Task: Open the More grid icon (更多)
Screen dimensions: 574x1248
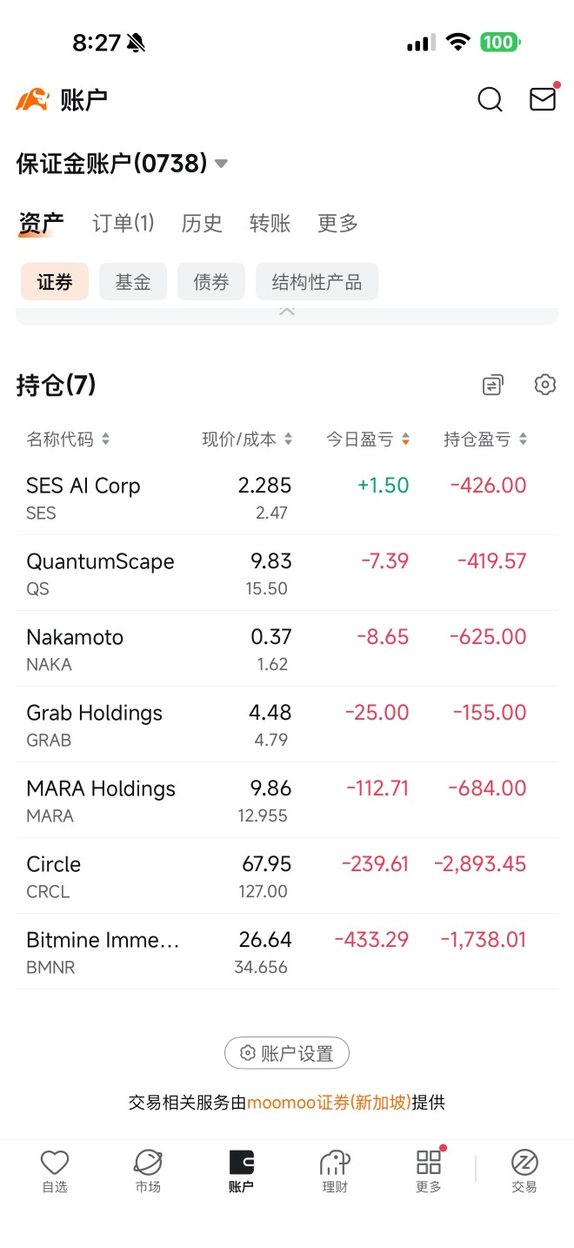Action: click(429, 1171)
